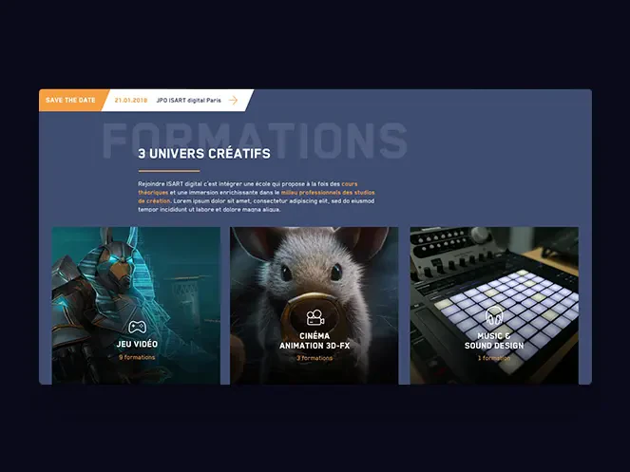Click the JEU VIDÉO card title
Image resolution: width=630 pixels, height=472 pixels.
137,344
